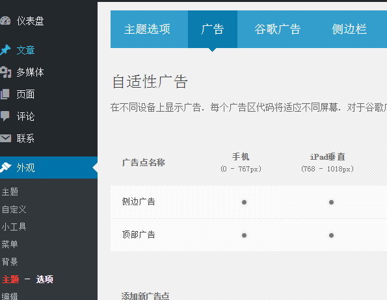Switch to the 主题选项 tab
Screen dimensions: 387x300
pyautogui.click(x=149, y=29)
